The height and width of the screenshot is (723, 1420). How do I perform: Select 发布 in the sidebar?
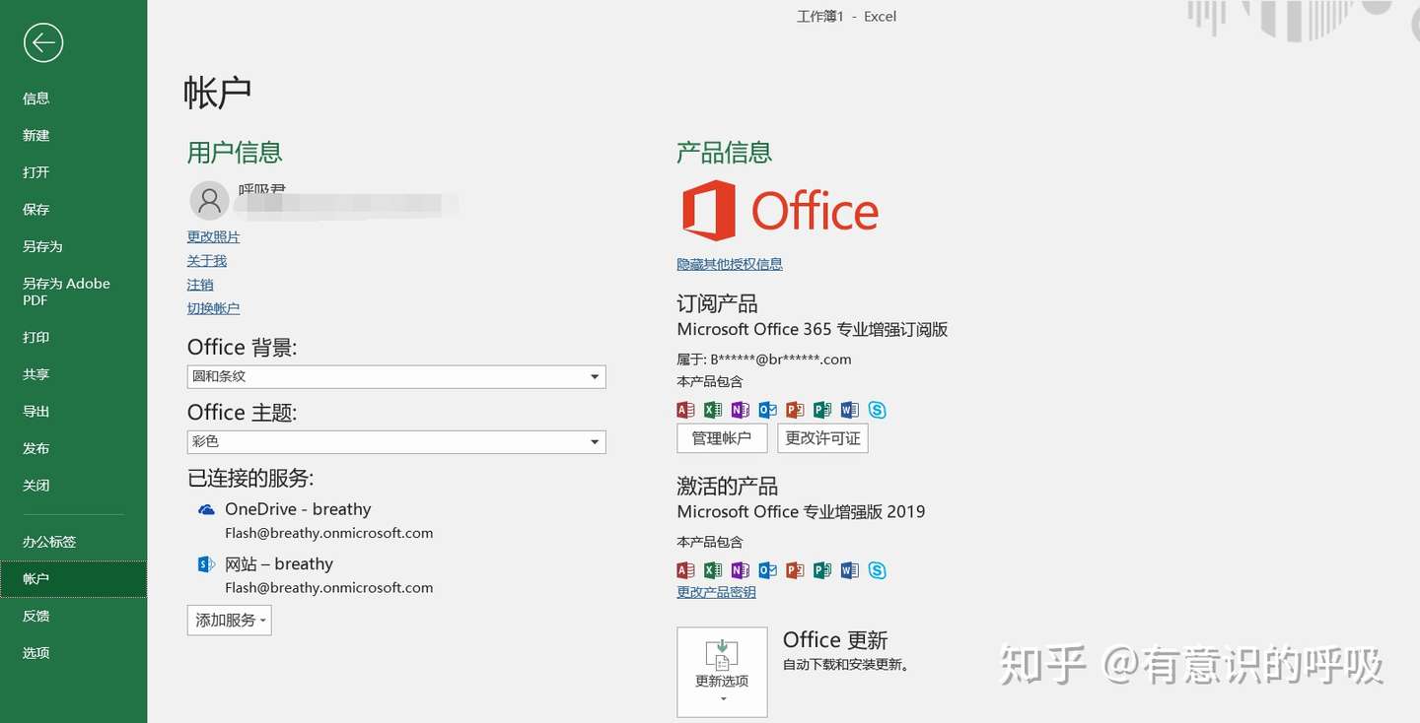[x=36, y=448]
